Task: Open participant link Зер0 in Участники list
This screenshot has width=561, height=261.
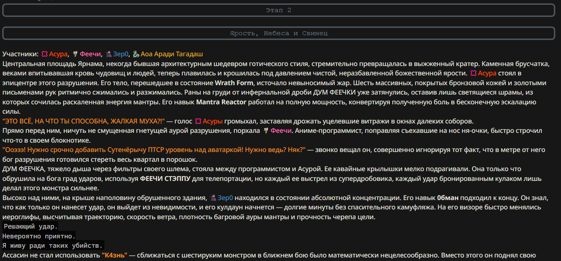Action: click(121, 54)
